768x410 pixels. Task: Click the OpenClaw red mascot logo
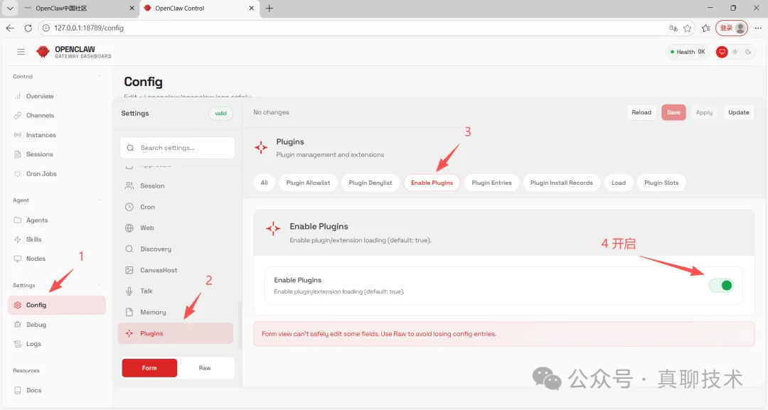43,52
